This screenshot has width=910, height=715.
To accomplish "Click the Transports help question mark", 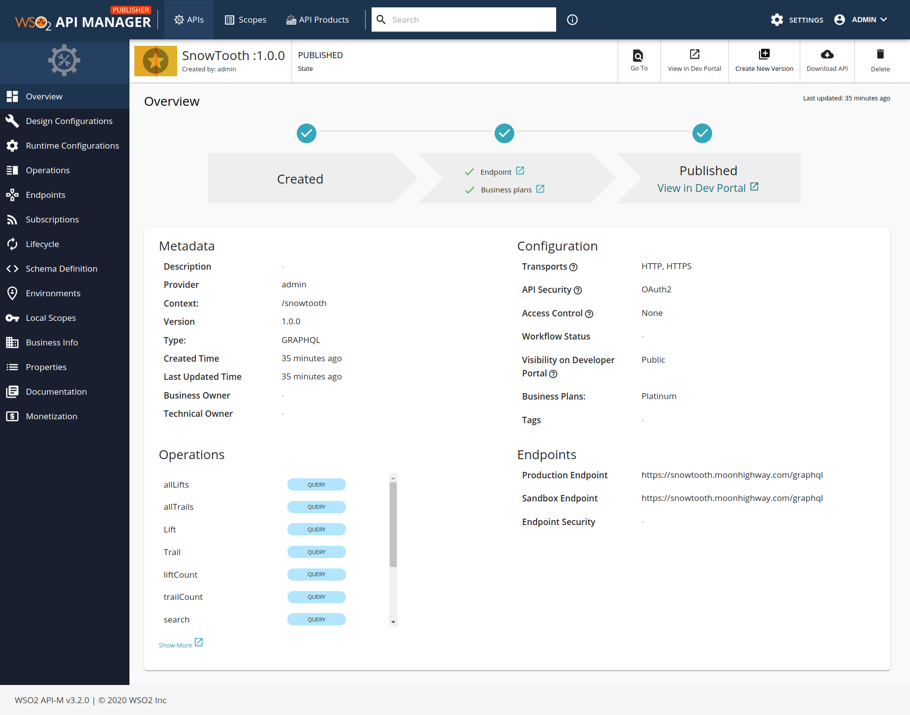I will click(x=574, y=267).
